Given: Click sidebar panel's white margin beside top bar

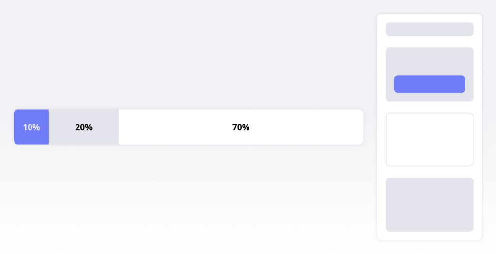Looking at the screenshot, I should 382,30.
